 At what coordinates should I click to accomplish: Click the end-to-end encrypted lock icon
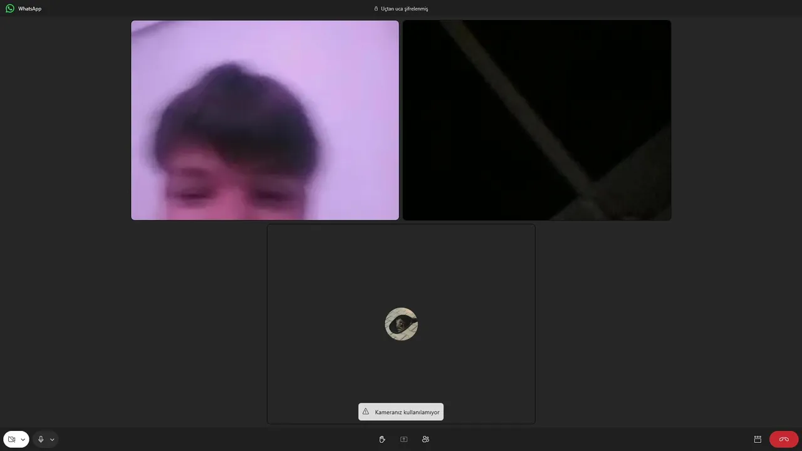[x=376, y=9]
